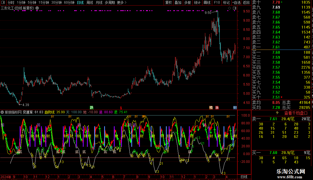Click the red $ marker below chart

(121, 108)
